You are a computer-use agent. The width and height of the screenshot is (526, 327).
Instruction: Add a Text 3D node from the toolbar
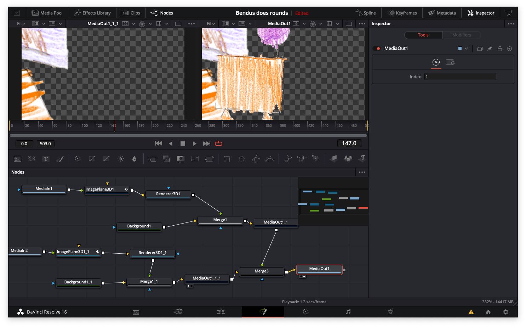pos(362,158)
